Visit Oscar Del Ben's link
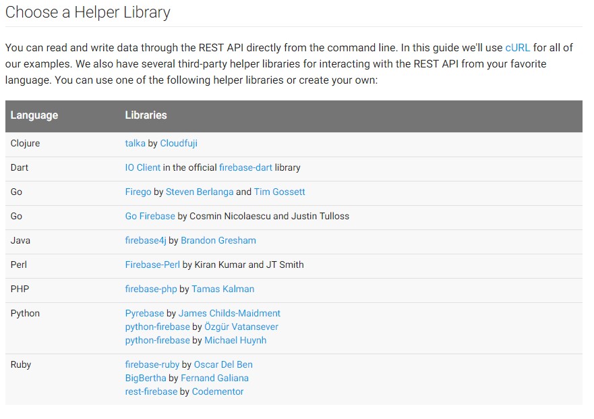 click(x=223, y=364)
